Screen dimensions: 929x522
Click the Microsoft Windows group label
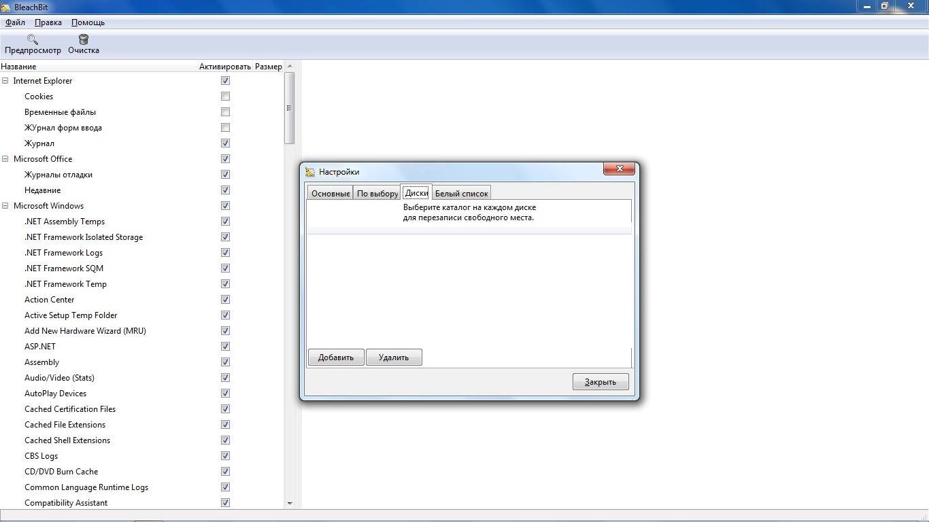(x=48, y=206)
